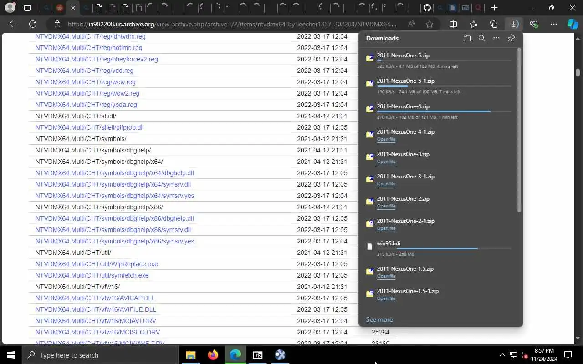
Task: Search downloads with the magnifier icon
Action: [482, 39]
